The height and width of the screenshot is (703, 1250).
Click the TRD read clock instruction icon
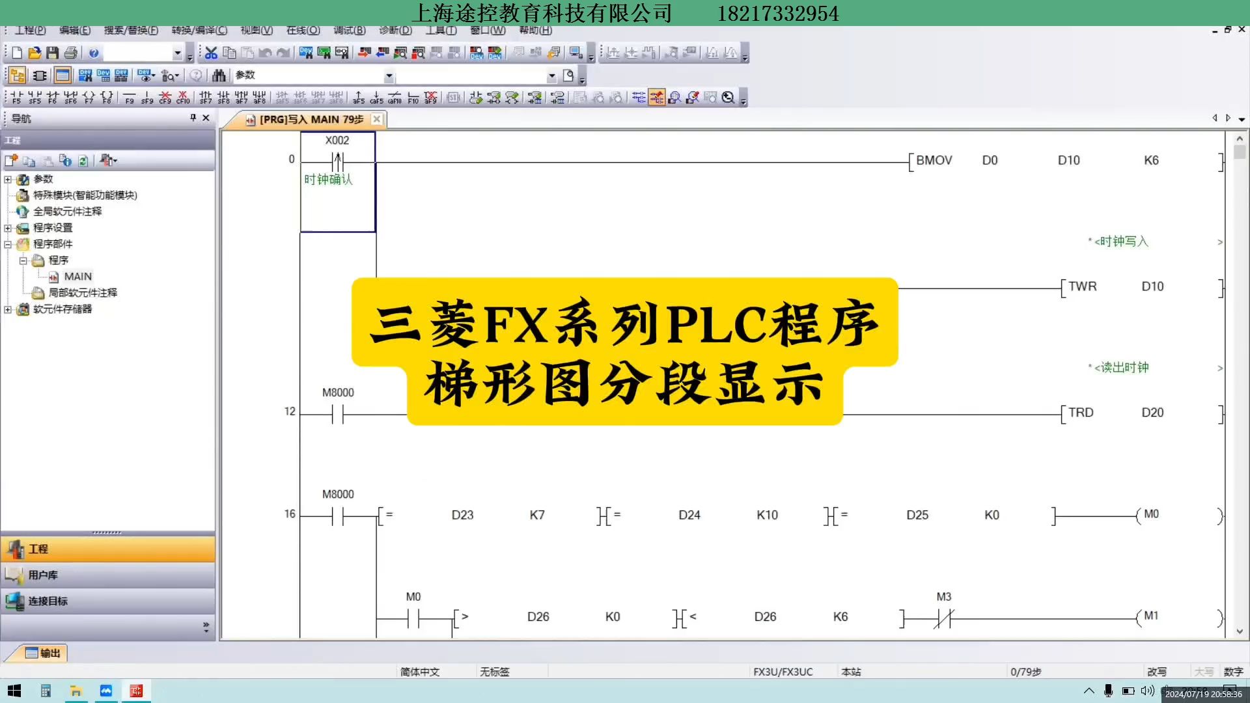(1080, 412)
